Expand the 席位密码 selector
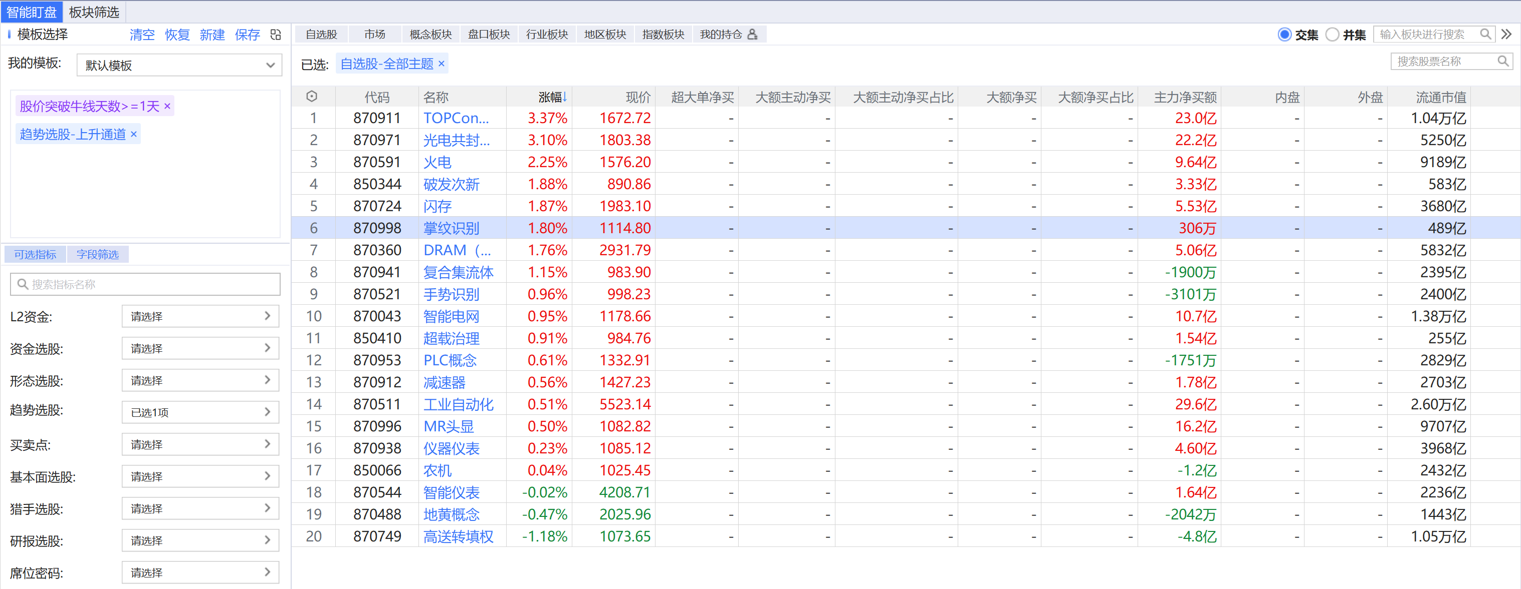This screenshot has width=1521, height=589. coord(201,572)
